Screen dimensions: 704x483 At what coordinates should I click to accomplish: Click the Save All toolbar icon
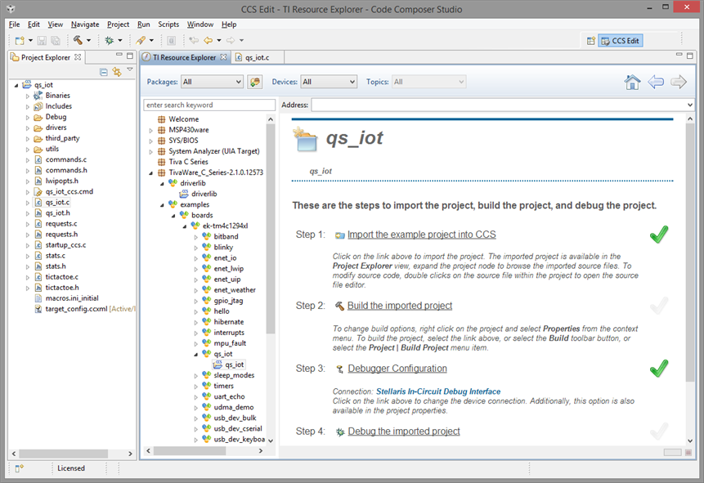coord(56,41)
